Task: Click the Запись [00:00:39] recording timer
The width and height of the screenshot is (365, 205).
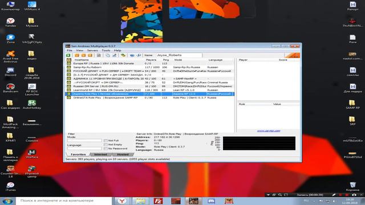Action: click(310, 195)
